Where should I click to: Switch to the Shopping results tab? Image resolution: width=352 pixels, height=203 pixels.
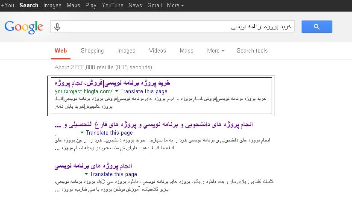(92, 51)
